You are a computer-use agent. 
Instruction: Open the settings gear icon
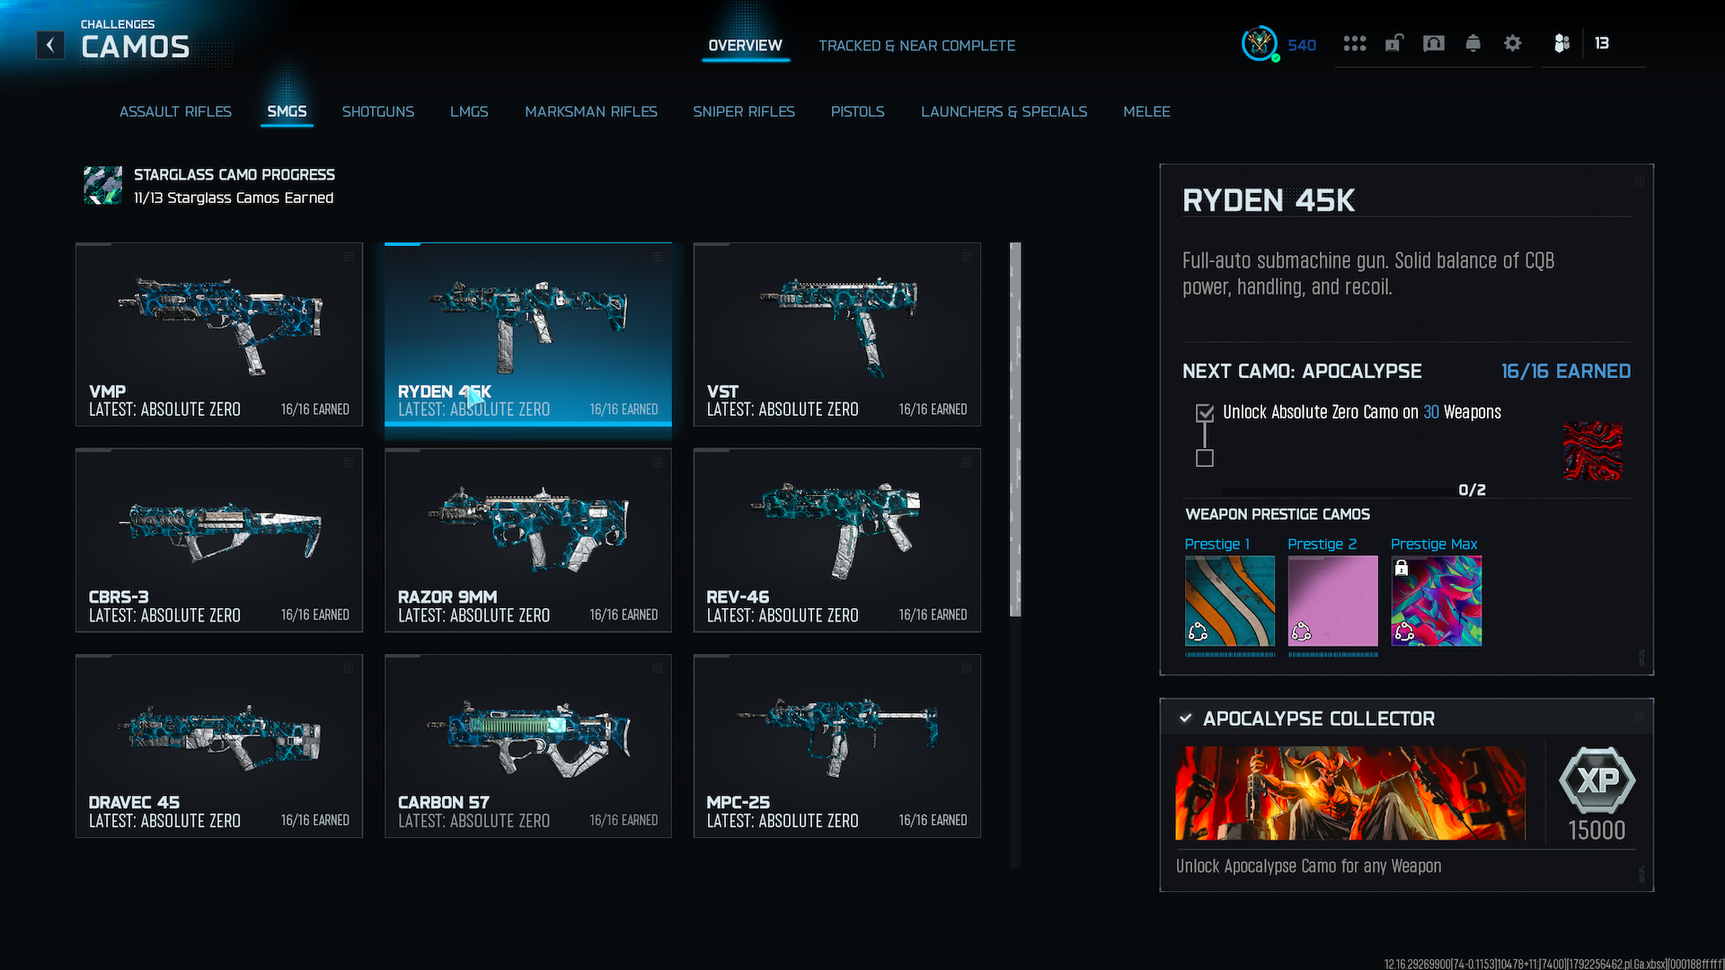click(x=1513, y=43)
